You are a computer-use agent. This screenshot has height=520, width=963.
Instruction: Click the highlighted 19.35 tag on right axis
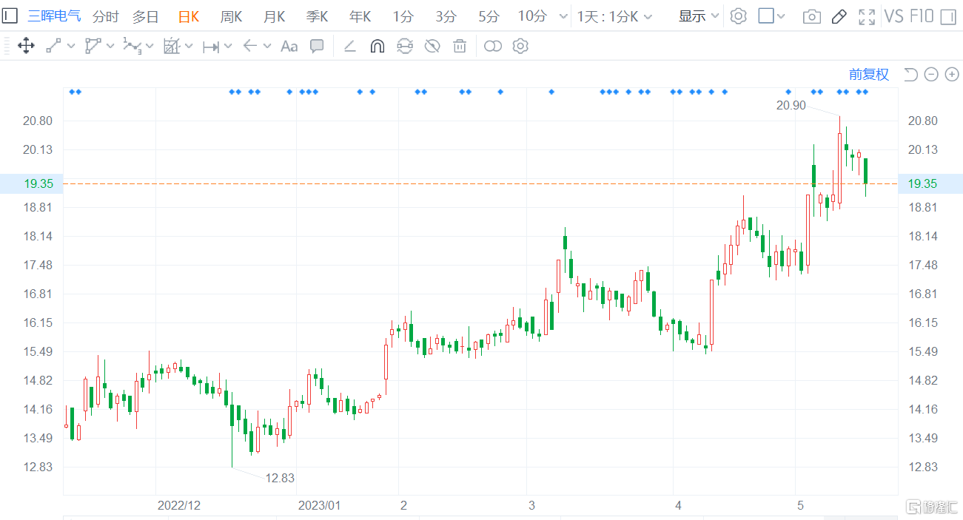click(x=930, y=183)
